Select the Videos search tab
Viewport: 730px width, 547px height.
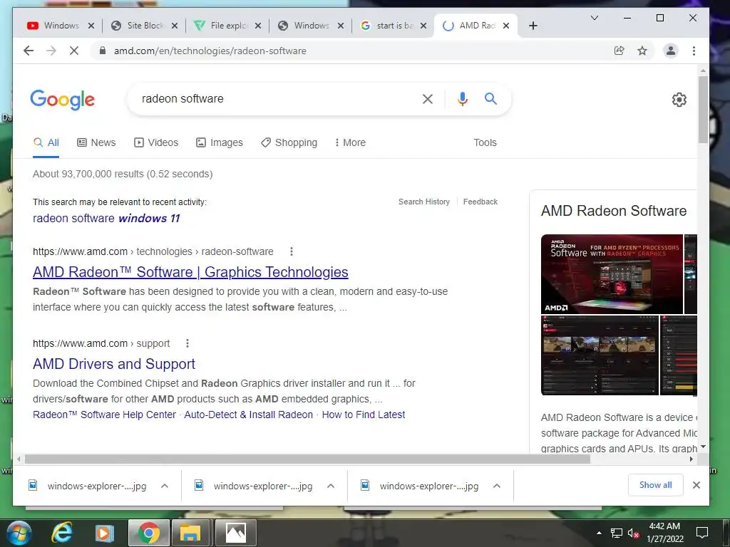[156, 142]
